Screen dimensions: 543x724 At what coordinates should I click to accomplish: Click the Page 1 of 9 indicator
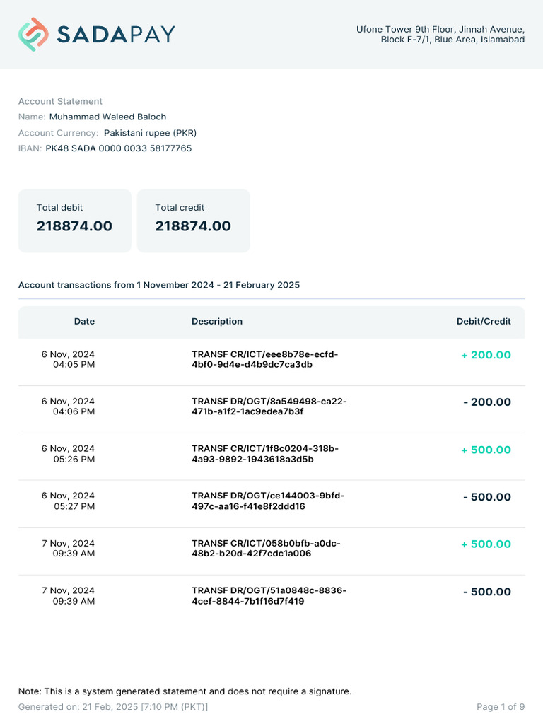pos(501,707)
